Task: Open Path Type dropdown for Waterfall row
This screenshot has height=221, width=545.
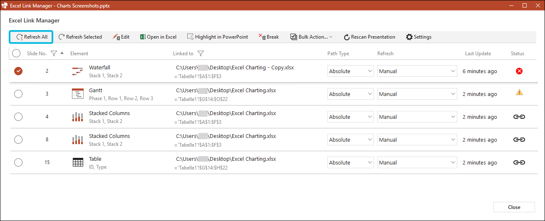Action: click(x=351, y=71)
